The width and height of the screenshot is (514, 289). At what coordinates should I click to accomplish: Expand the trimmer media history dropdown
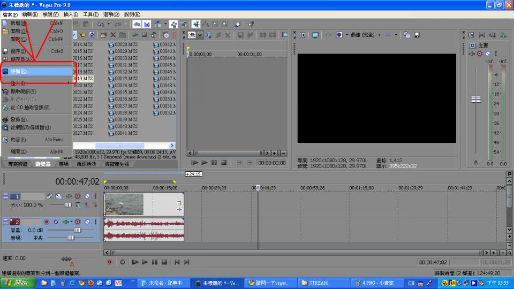pos(200,35)
